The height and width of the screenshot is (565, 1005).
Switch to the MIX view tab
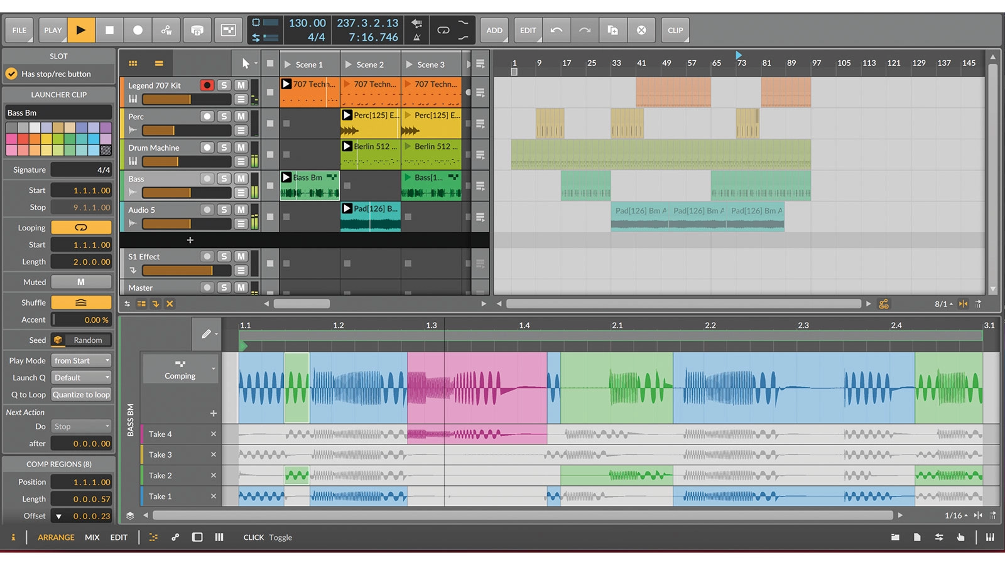click(x=92, y=537)
